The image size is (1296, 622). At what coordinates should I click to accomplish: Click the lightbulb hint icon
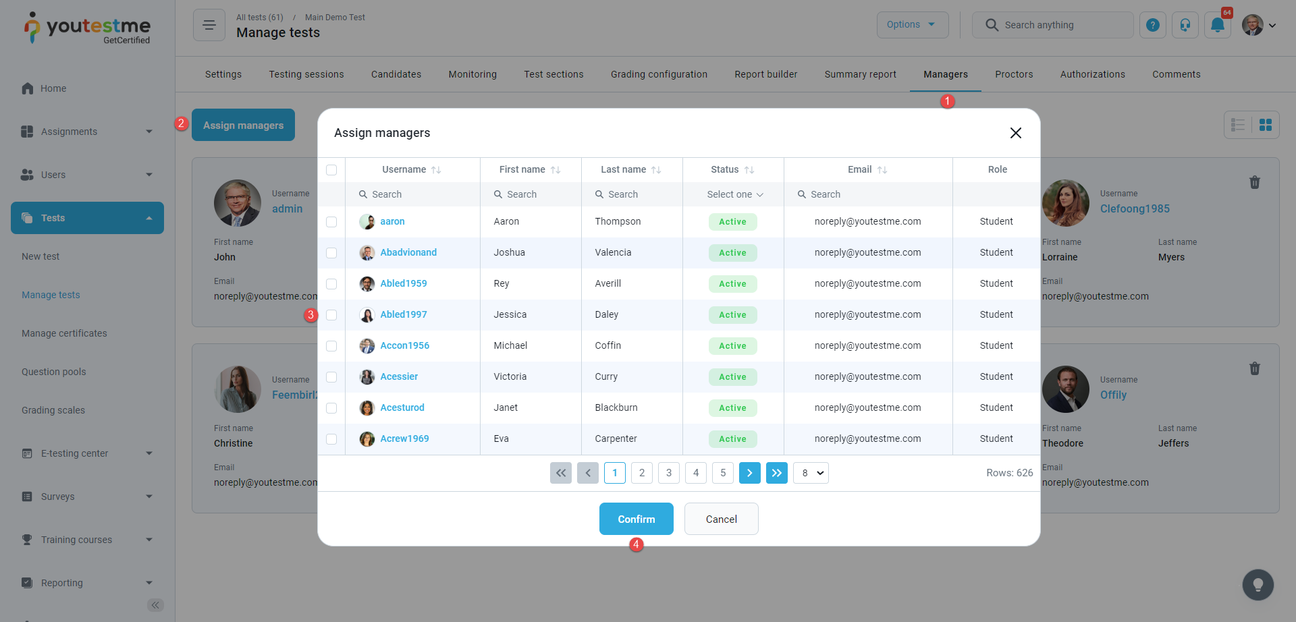tap(1258, 584)
